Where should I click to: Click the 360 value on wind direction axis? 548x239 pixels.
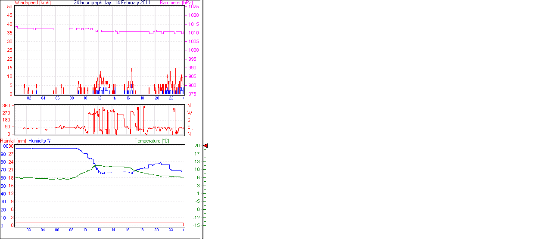click(x=6, y=106)
